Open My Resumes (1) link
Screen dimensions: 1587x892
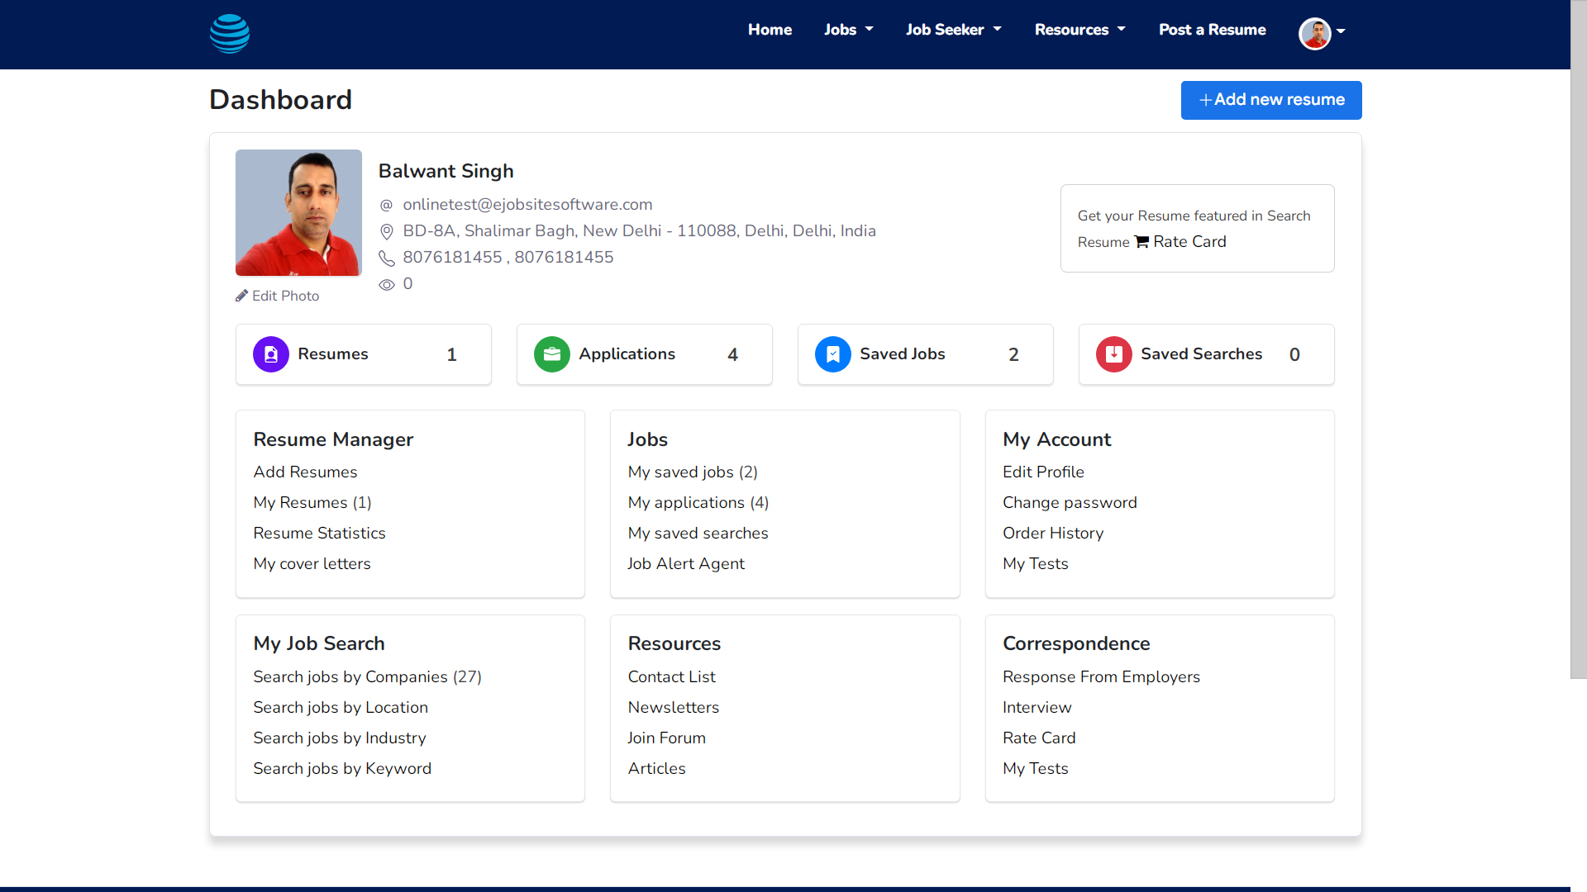[312, 503]
